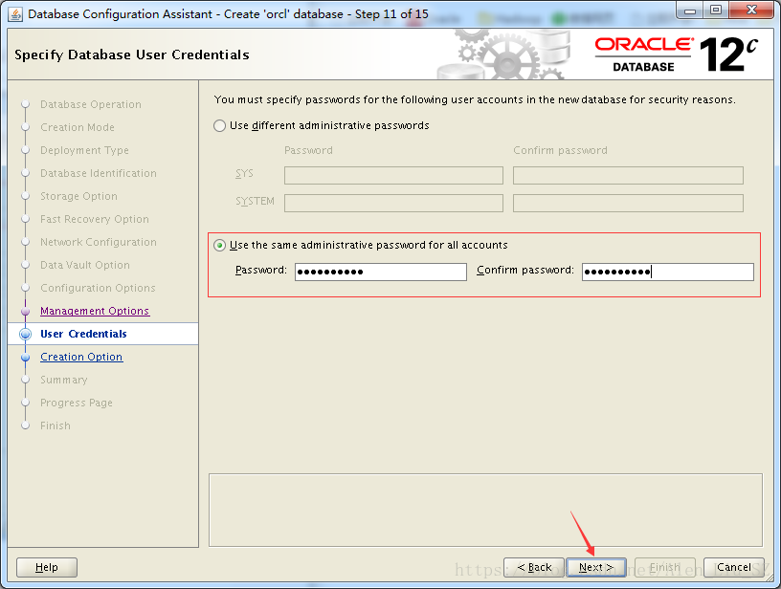Click the Next button
The height and width of the screenshot is (589, 781).
595,567
